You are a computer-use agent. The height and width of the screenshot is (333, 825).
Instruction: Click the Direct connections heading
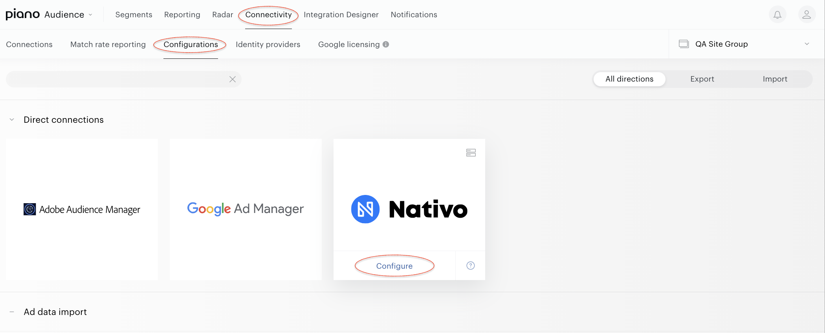coord(64,120)
